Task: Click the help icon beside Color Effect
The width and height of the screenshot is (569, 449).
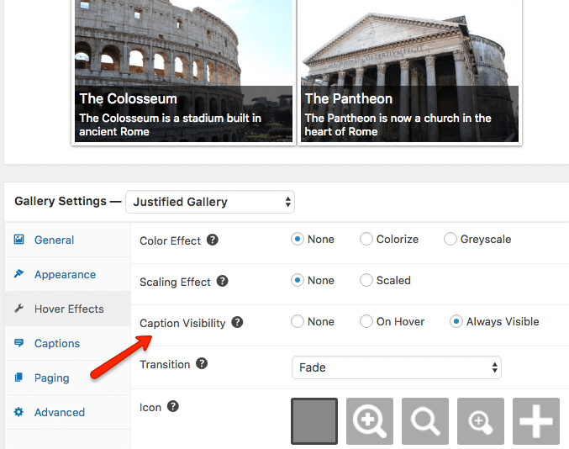Action: coord(213,240)
